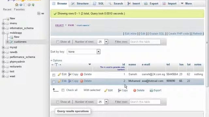This screenshot has height=117, width=209.
Task: Switch to the Structure tab
Action: click(80, 4)
